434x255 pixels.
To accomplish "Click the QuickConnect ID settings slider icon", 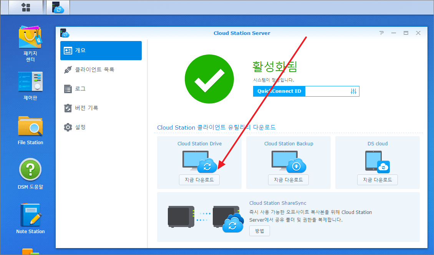I will point(353,91).
